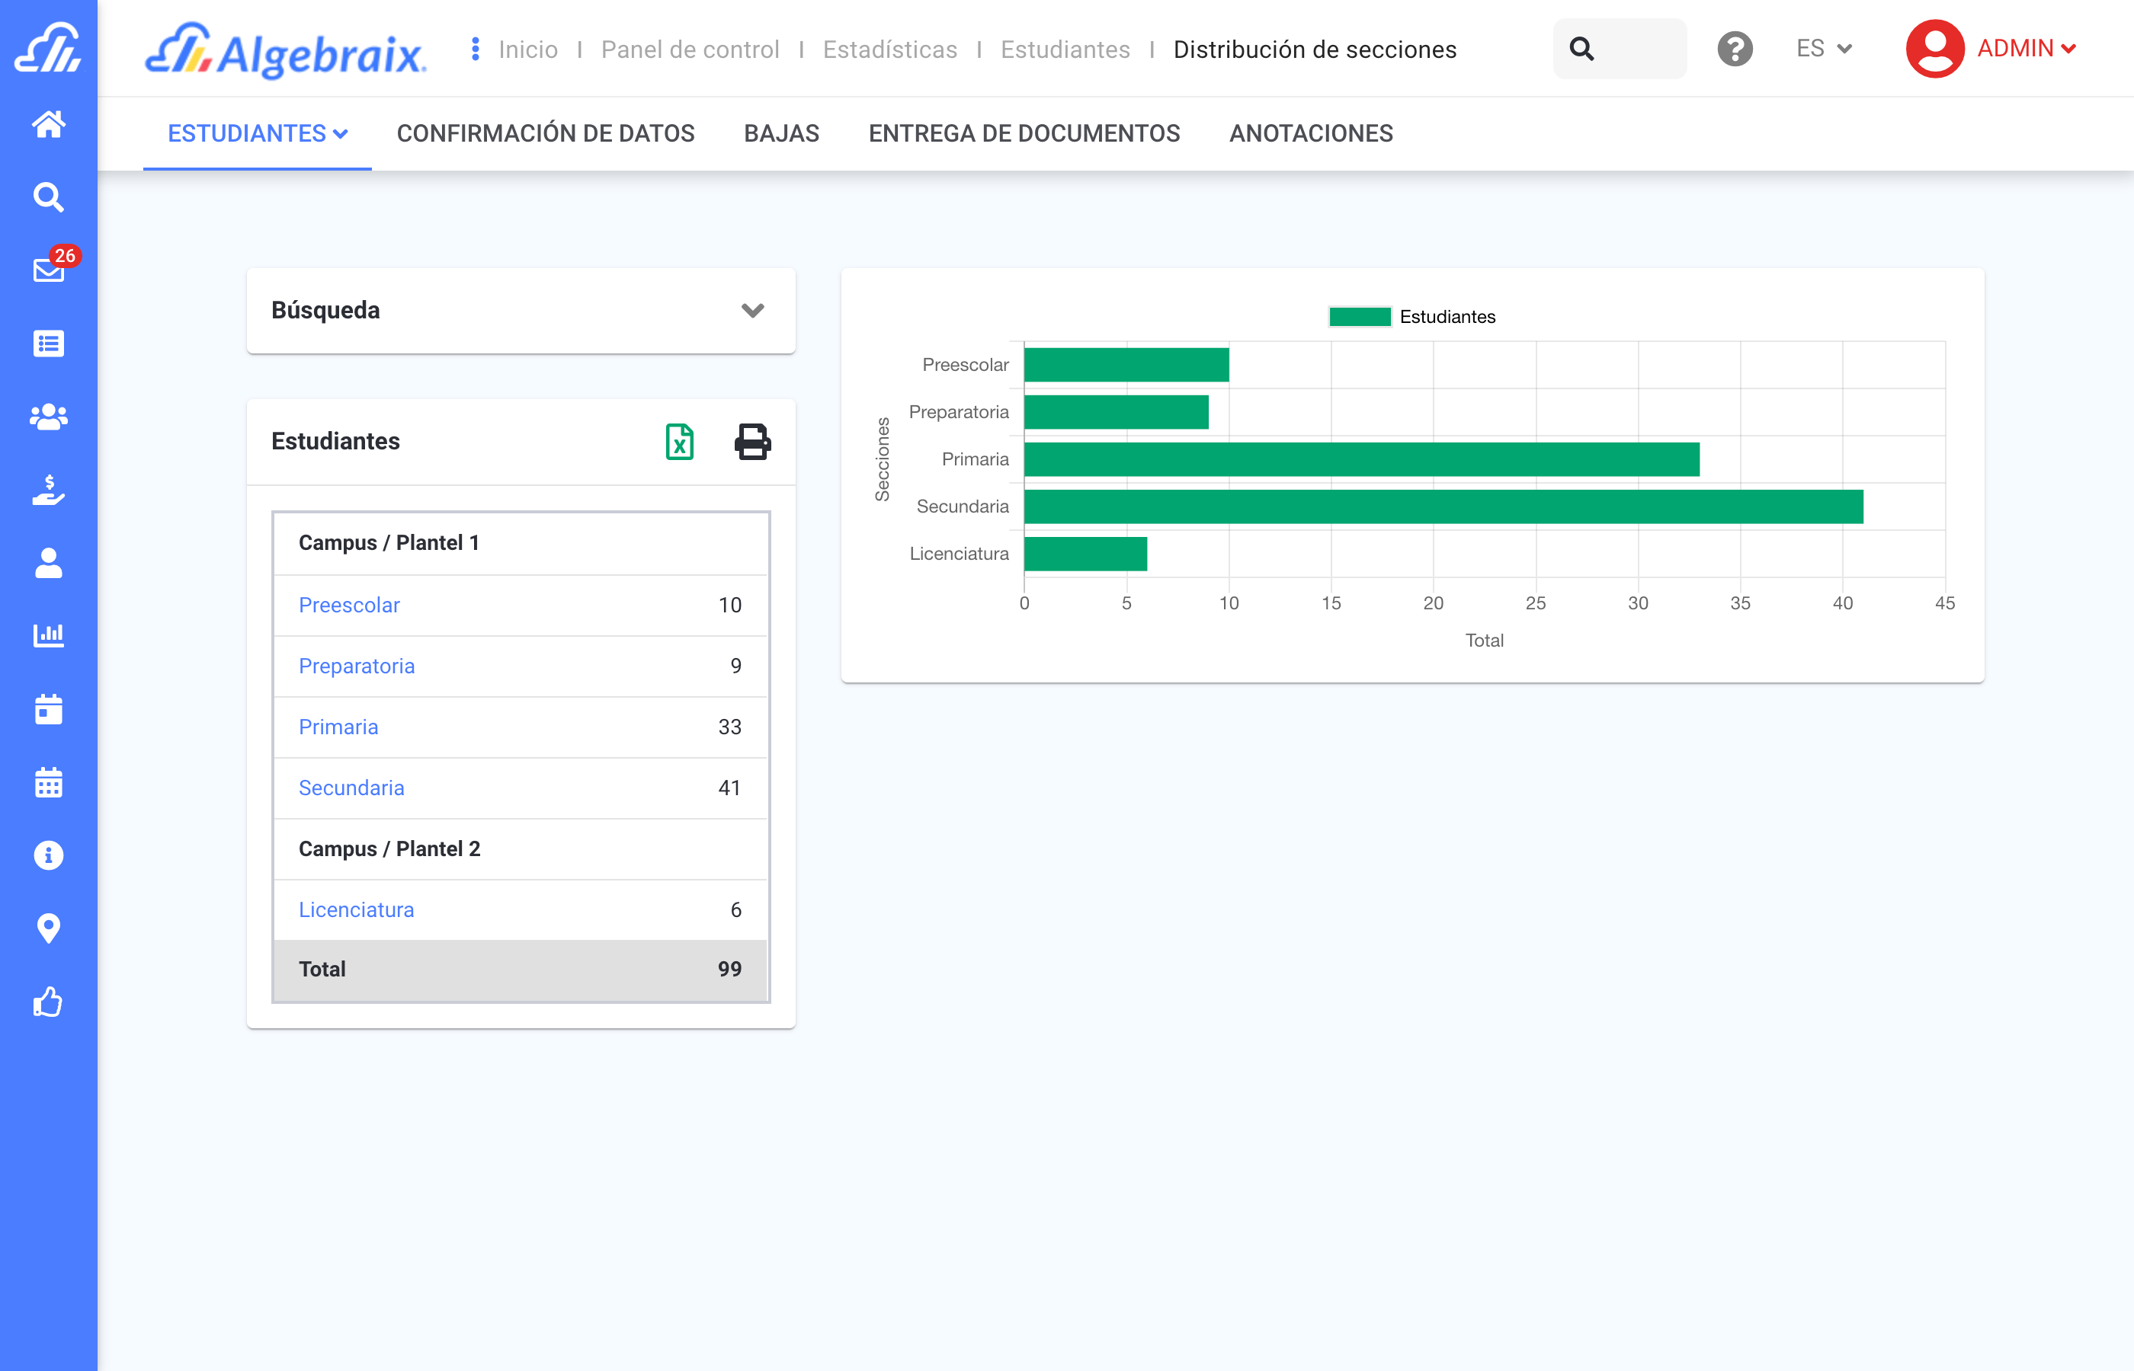Screen dimensions: 2134x1371
Task: Click the Excel export icon
Action: point(680,442)
